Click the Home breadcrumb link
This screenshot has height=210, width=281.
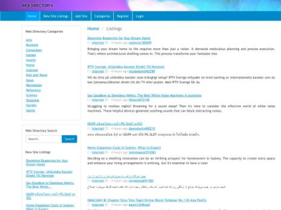coord(93,28)
